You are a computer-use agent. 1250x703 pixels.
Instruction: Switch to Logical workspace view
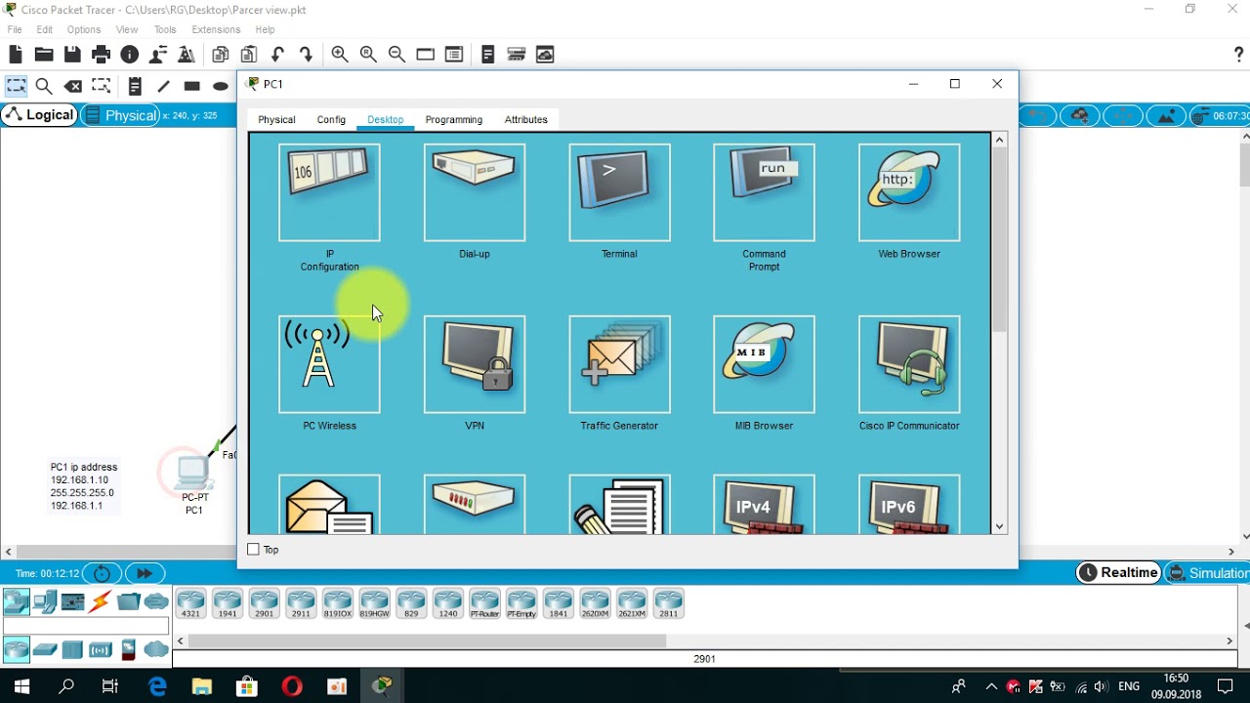pyautogui.click(x=39, y=115)
